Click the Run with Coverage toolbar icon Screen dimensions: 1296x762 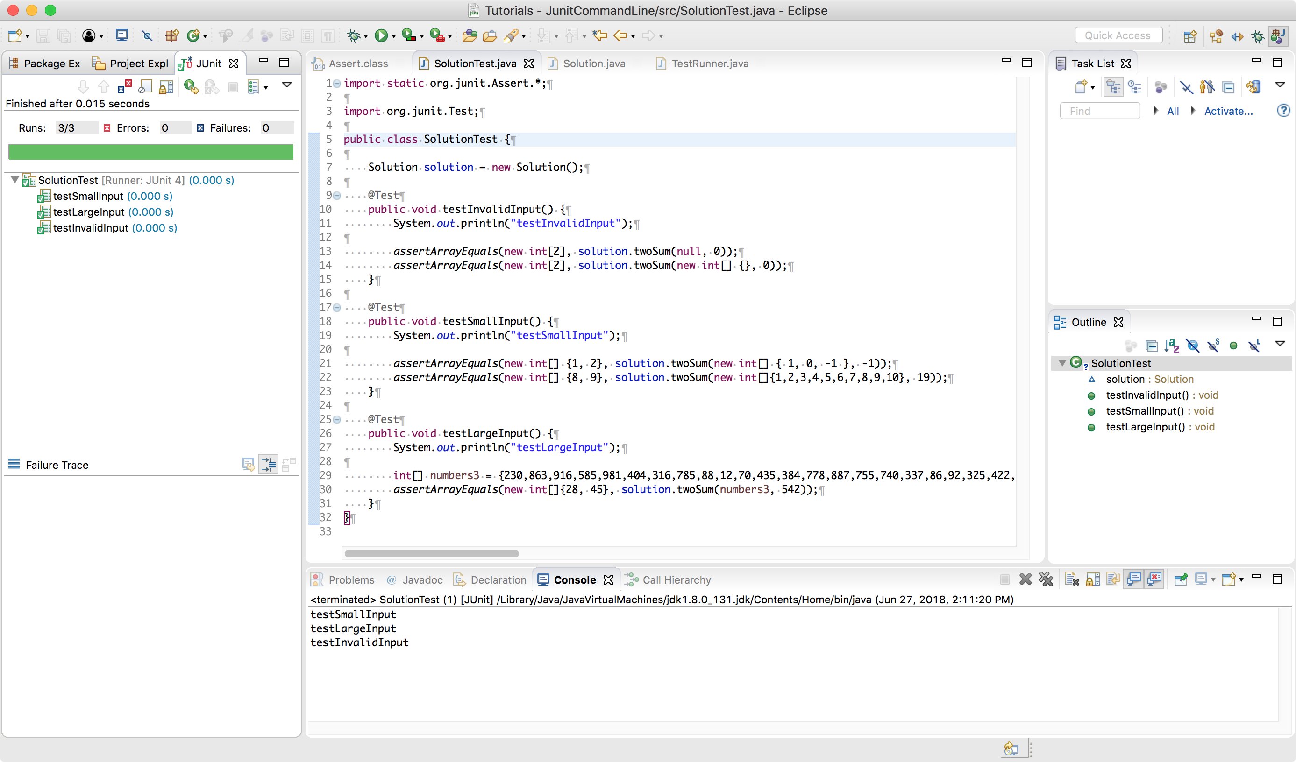click(x=408, y=35)
